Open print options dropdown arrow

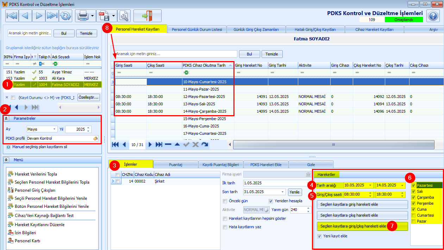coord(92,16)
